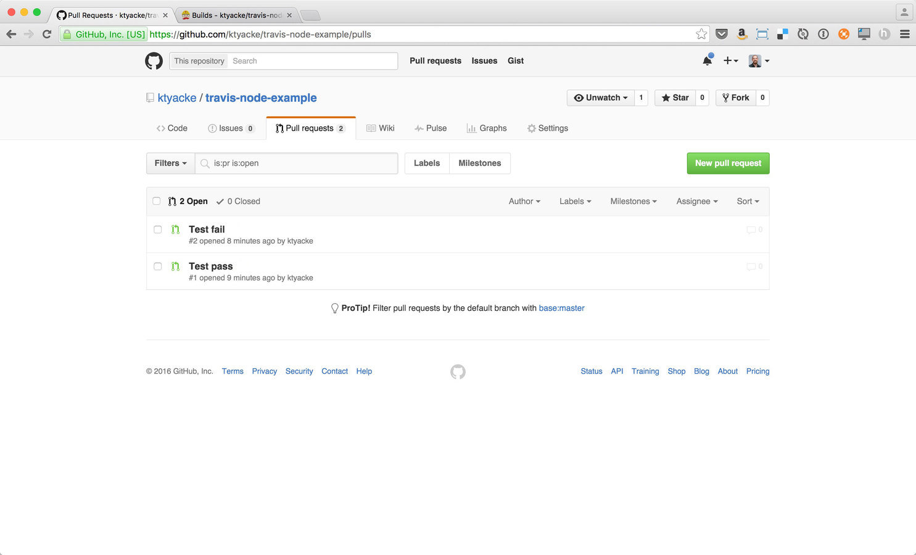The width and height of the screenshot is (916, 555).
Task: Click the Hypothesis 'h' extension icon
Action: pyautogui.click(x=885, y=35)
